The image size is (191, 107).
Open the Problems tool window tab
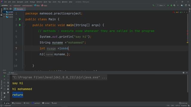point(17,103)
